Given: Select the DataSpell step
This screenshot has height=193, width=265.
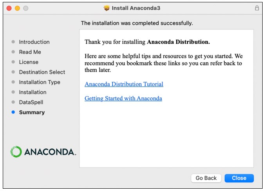Looking at the screenshot, I should click(31, 102).
